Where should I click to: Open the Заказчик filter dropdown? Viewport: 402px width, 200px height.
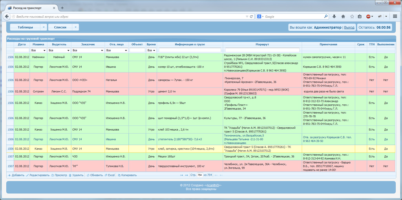(88, 51)
